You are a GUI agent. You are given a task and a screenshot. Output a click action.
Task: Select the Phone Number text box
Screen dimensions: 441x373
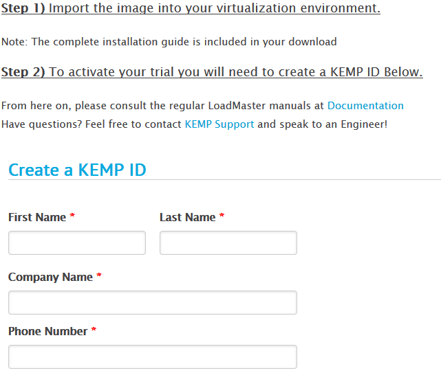153,357
